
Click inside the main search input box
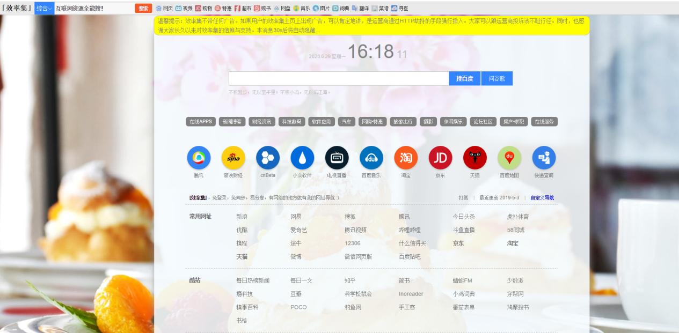pyautogui.click(x=338, y=78)
